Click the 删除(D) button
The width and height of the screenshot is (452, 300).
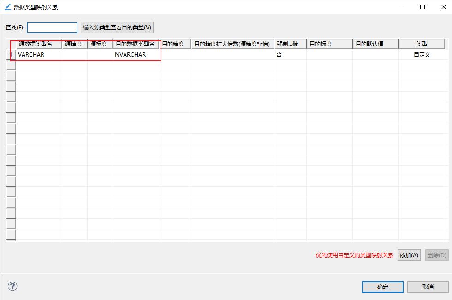click(x=437, y=255)
